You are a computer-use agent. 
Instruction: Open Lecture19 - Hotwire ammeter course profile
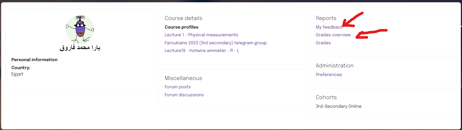202,51
